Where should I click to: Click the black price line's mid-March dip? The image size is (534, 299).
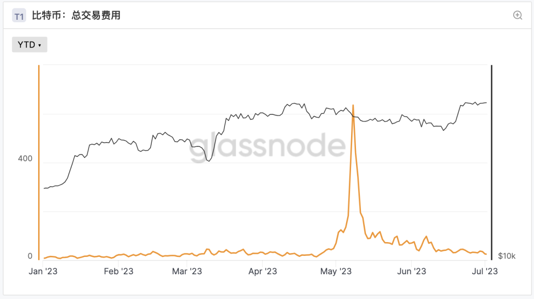209,161
